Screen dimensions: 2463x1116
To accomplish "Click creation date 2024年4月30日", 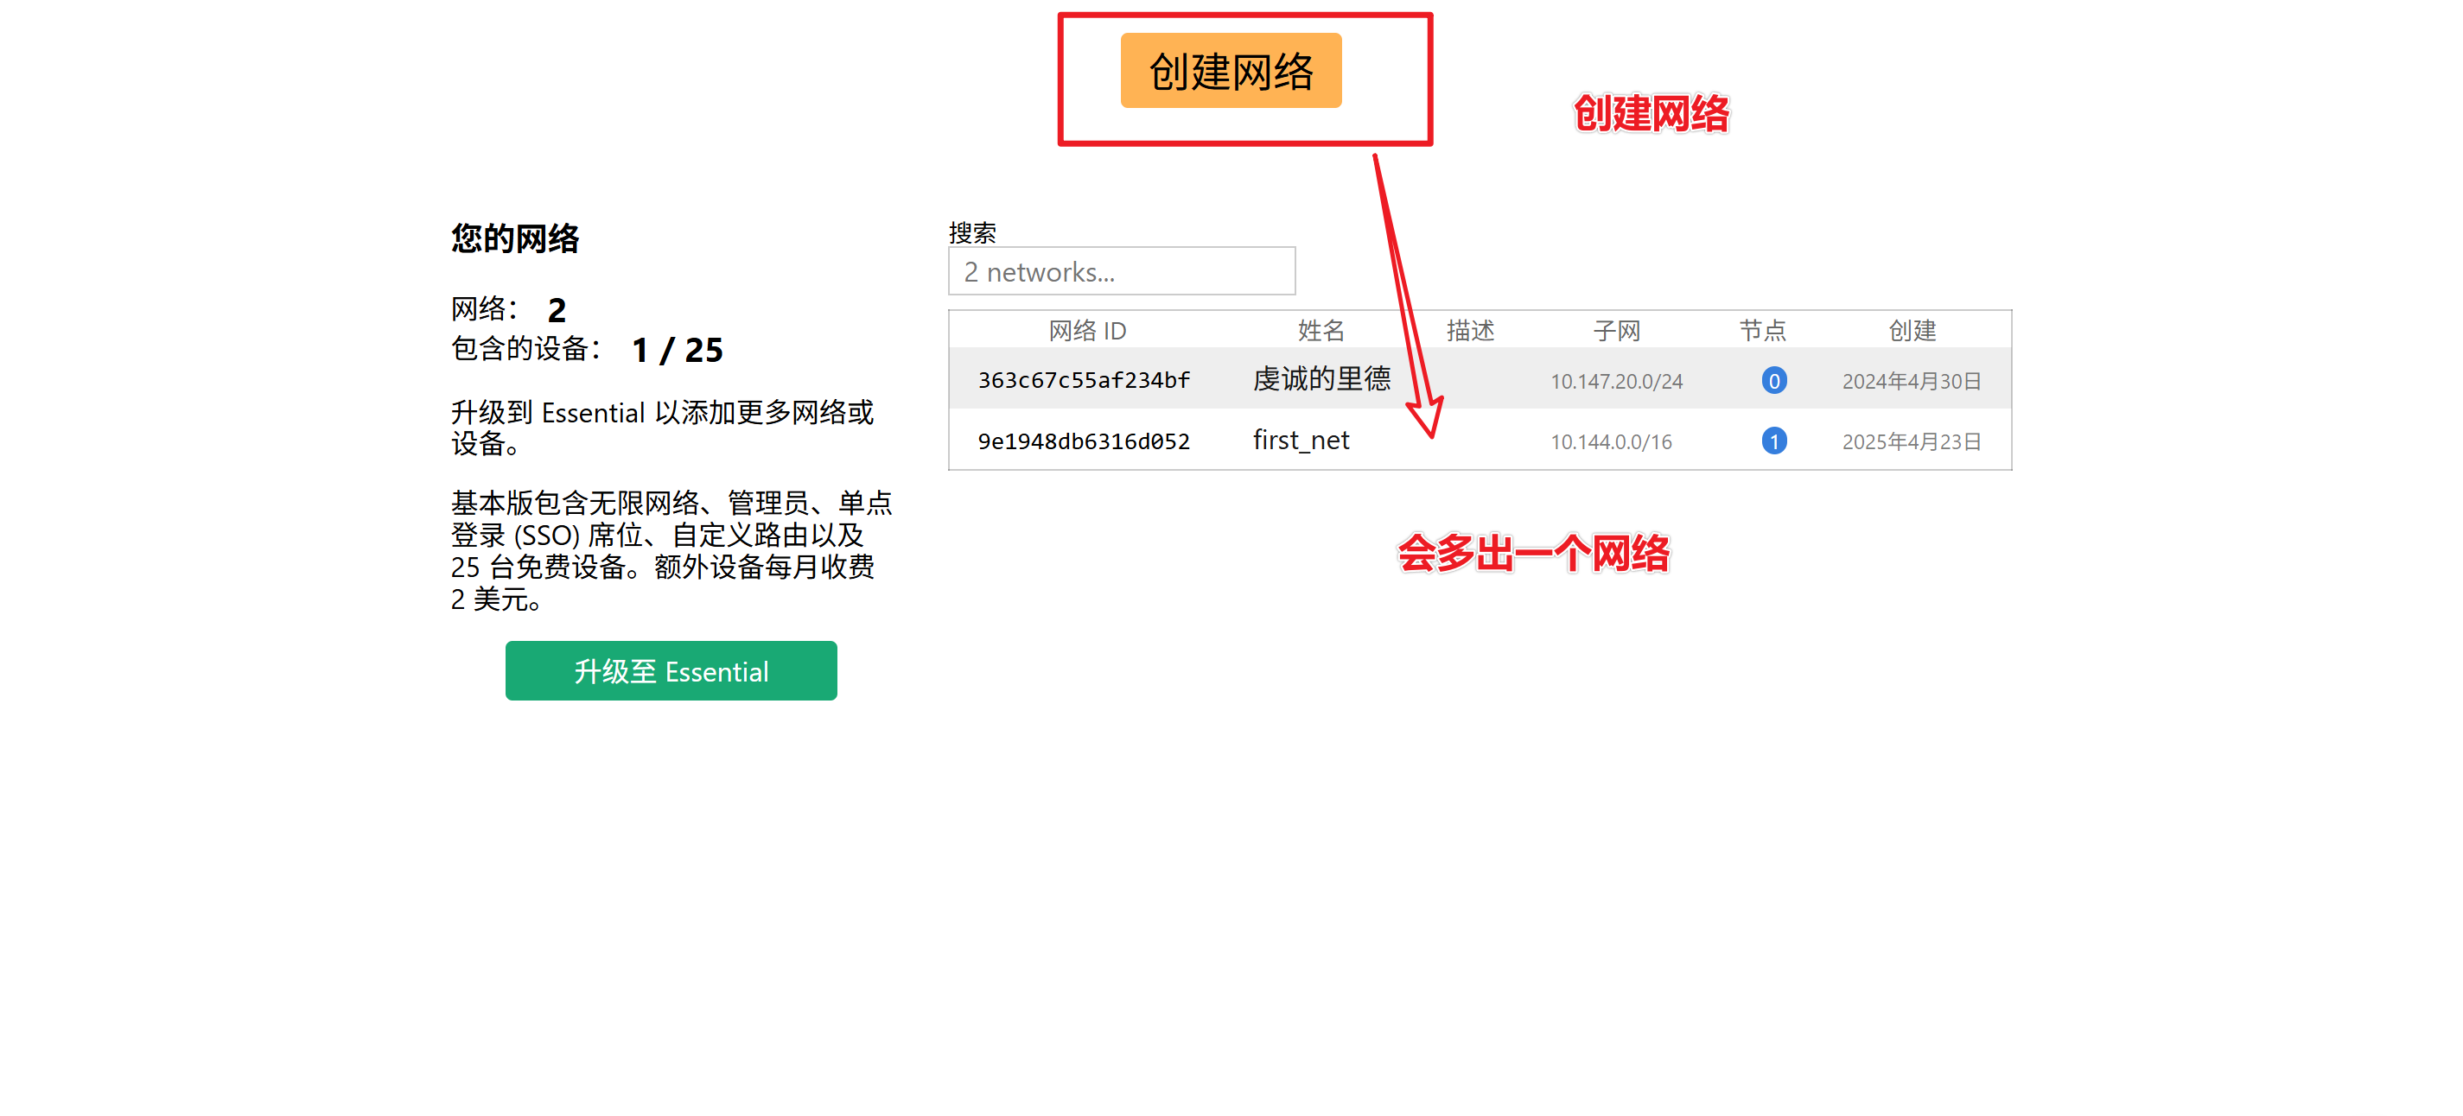I will click(x=1912, y=381).
